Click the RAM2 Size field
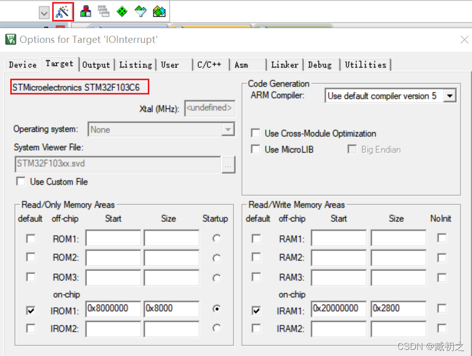The width and height of the screenshot is (472, 356). coord(398,258)
